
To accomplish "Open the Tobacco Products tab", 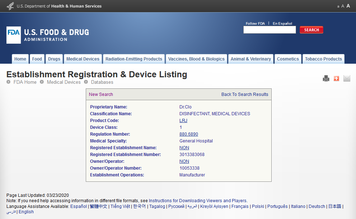I will [x=323, y=59].
